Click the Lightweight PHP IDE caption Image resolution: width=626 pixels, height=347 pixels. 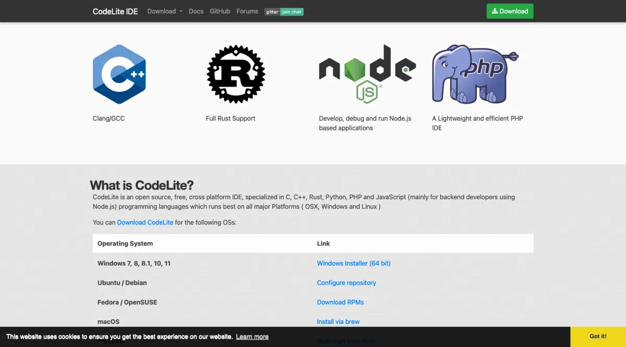pos(477,123)
